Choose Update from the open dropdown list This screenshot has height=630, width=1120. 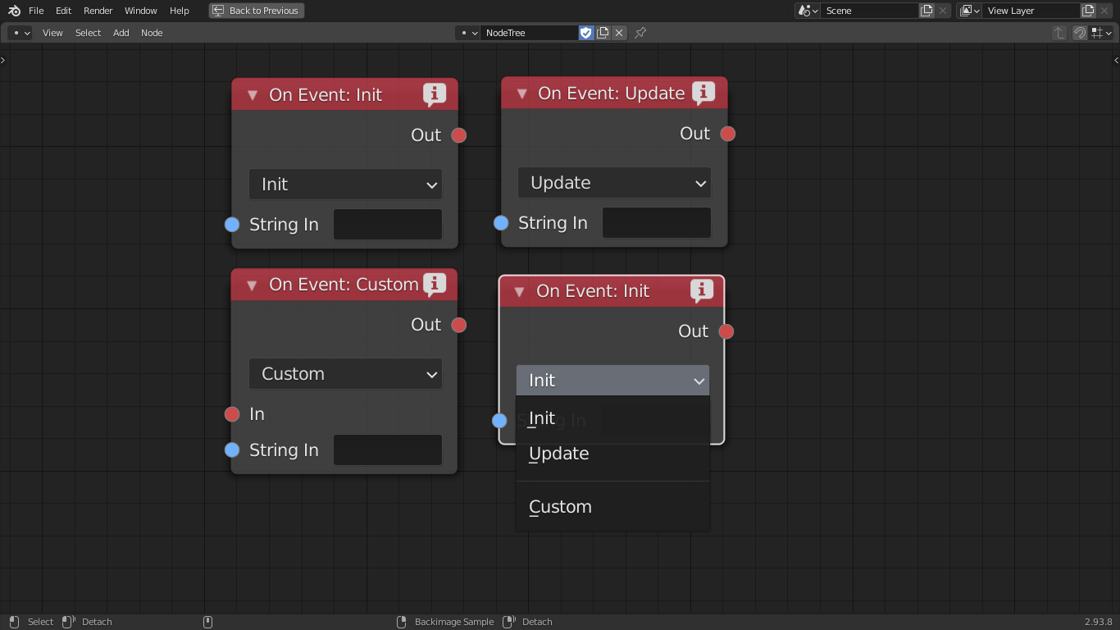(612, 454)
